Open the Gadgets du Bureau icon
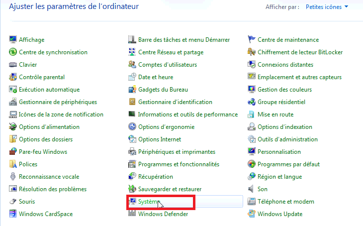The width and height of the screenshot is (363, 226). point(132,90)
